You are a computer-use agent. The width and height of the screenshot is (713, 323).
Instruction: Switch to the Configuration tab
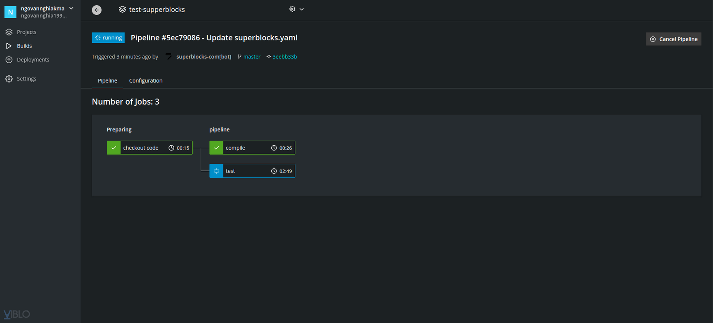click(146, 80)
